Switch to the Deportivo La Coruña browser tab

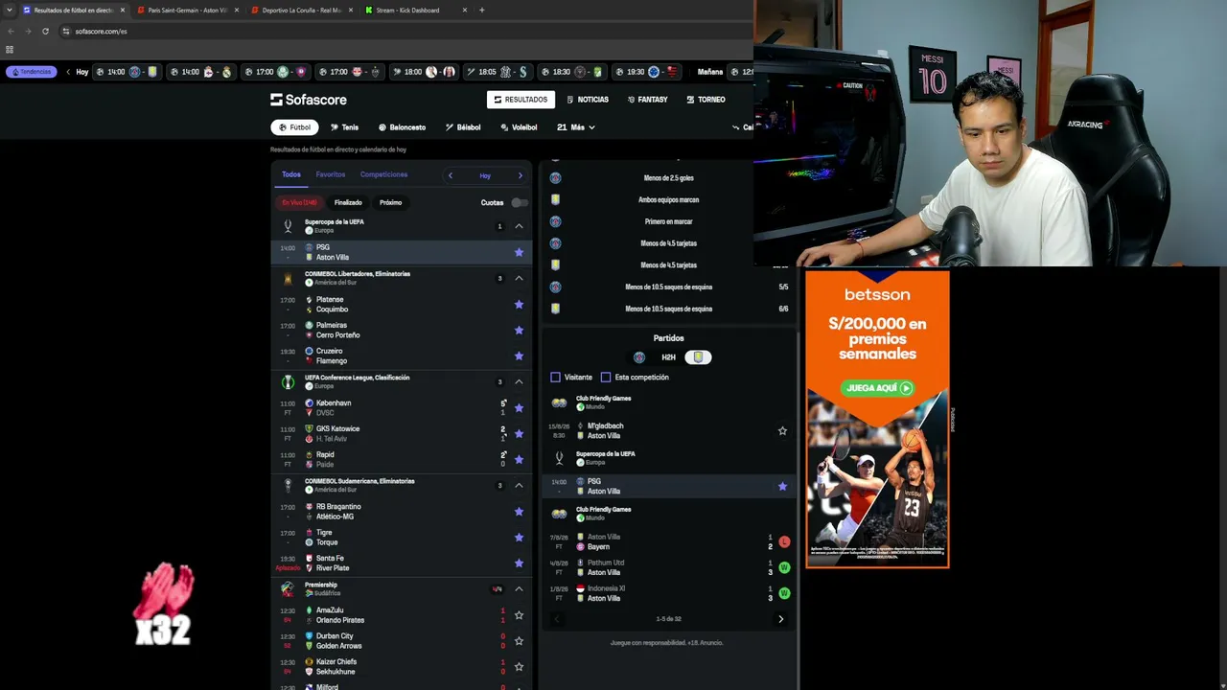tap(302, 10)
